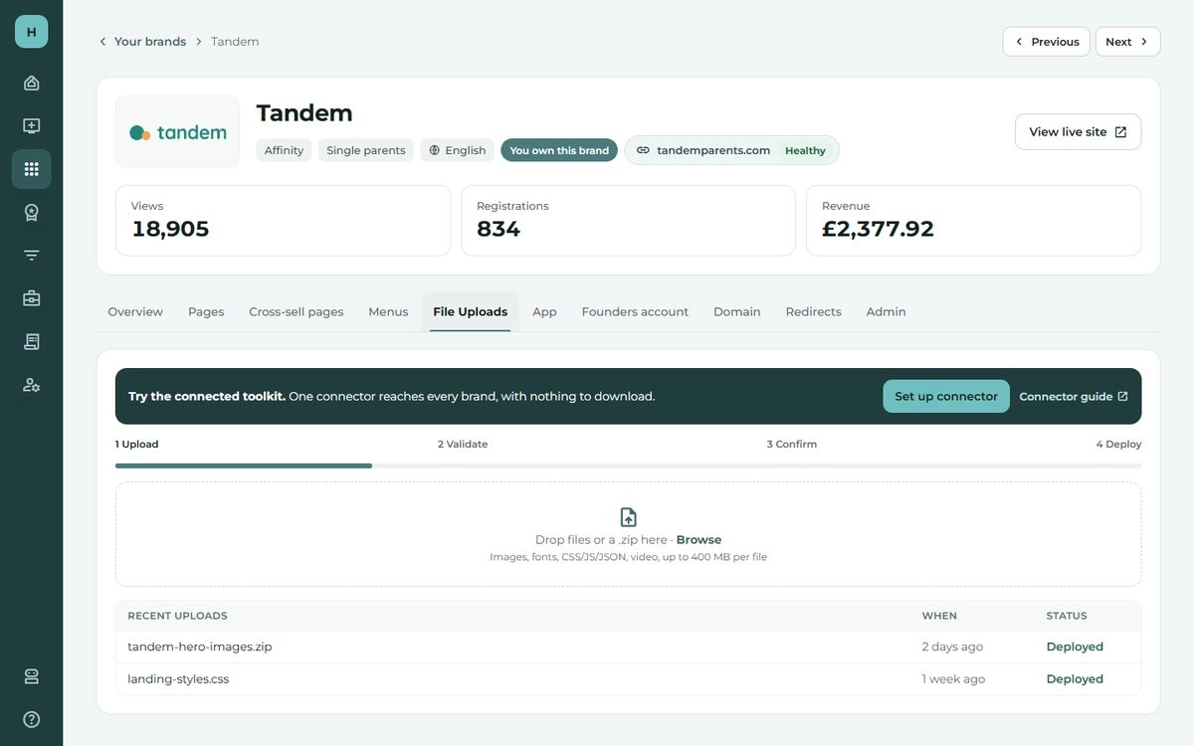Open the home icon in sidebar
The image size is (1194, 746).
tap(31, 83)
